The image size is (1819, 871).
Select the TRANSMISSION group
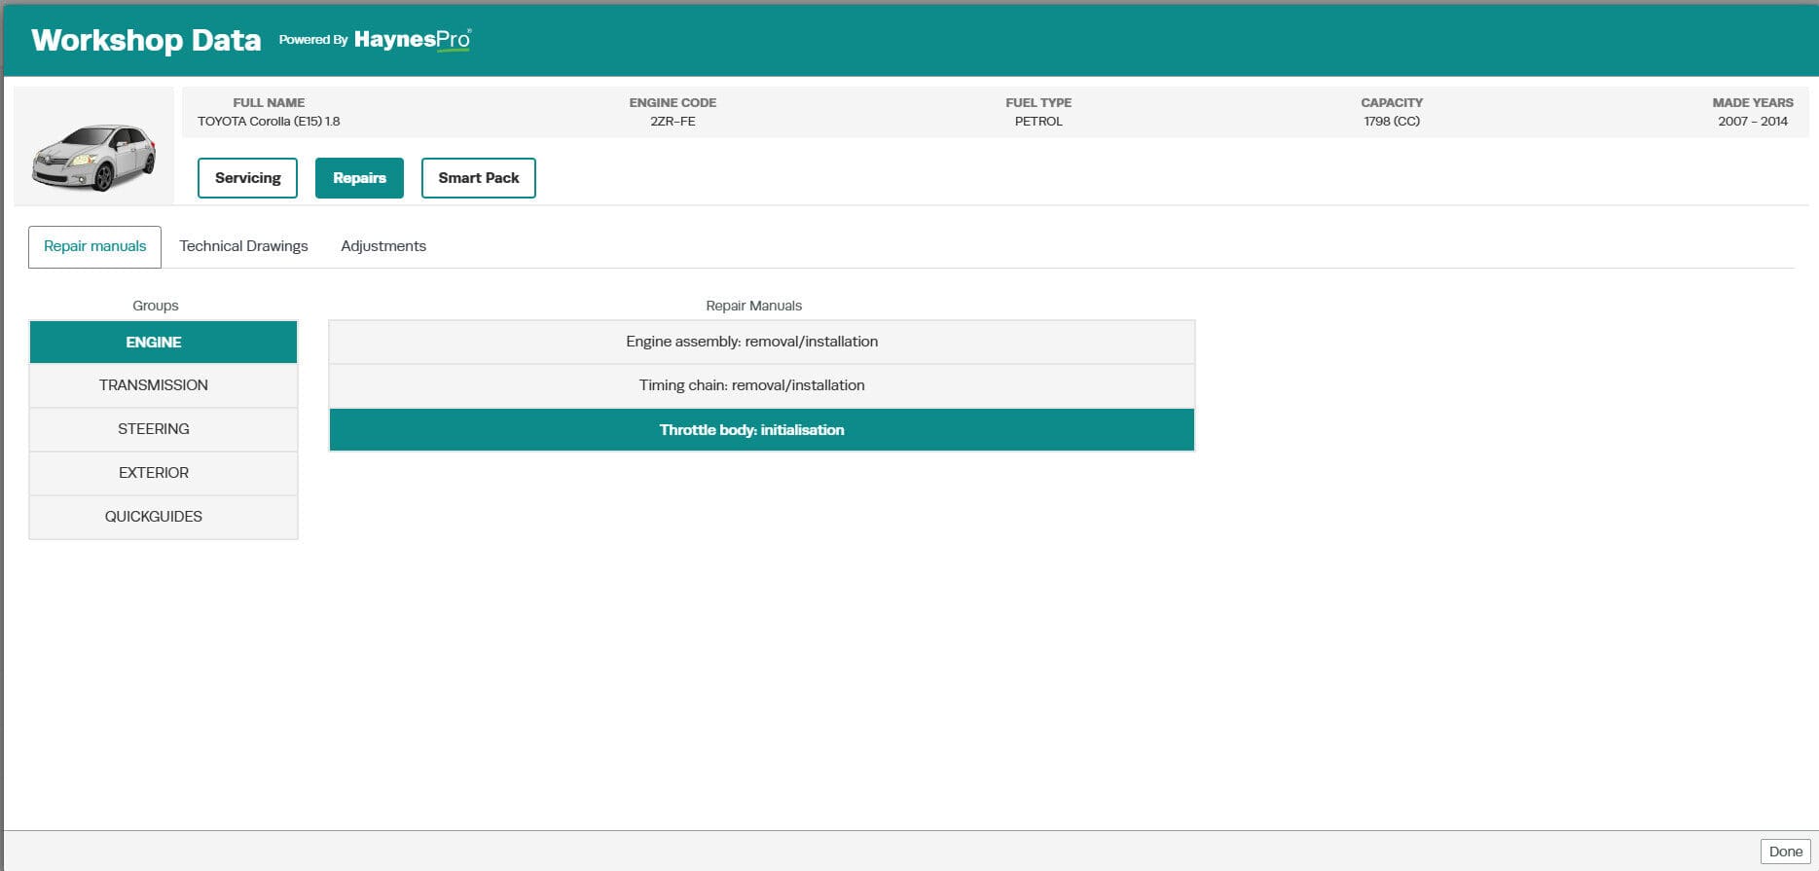point(164,385)
